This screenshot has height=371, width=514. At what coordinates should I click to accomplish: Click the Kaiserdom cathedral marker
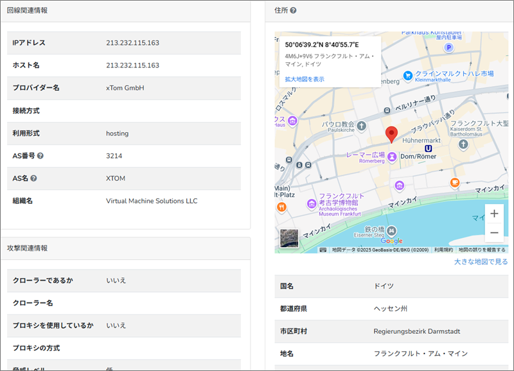[463, 144]
